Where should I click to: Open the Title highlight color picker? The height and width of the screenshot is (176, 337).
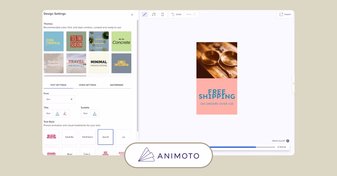click(65, 113)
